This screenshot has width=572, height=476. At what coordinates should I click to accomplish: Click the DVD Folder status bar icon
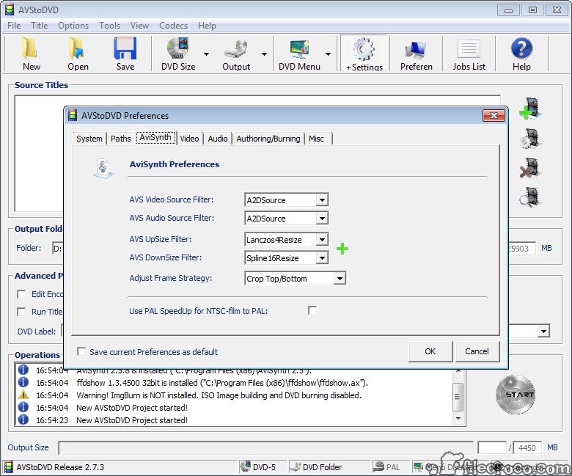[295, 466]
